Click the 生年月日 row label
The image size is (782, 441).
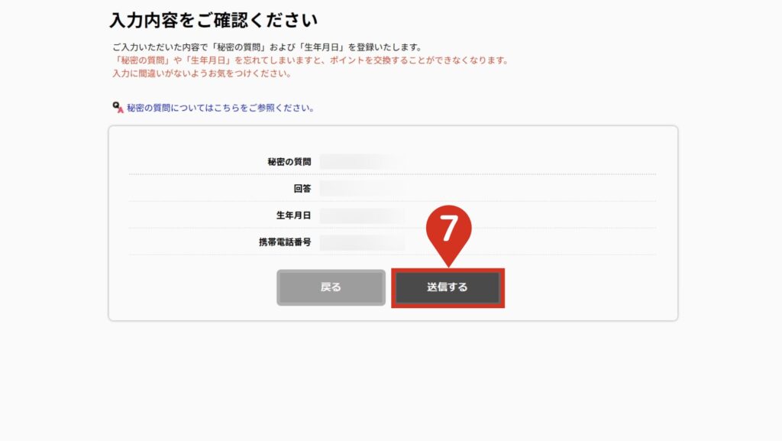tap(294, 216)
